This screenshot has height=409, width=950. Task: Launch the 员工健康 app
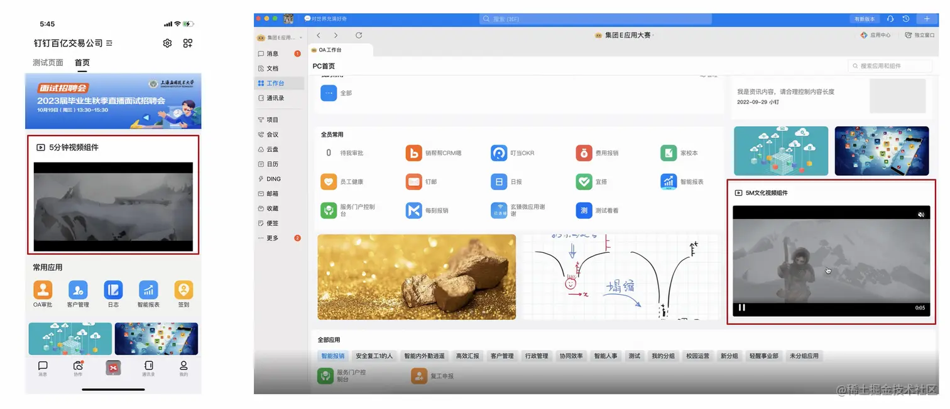[x=342, y=182]
